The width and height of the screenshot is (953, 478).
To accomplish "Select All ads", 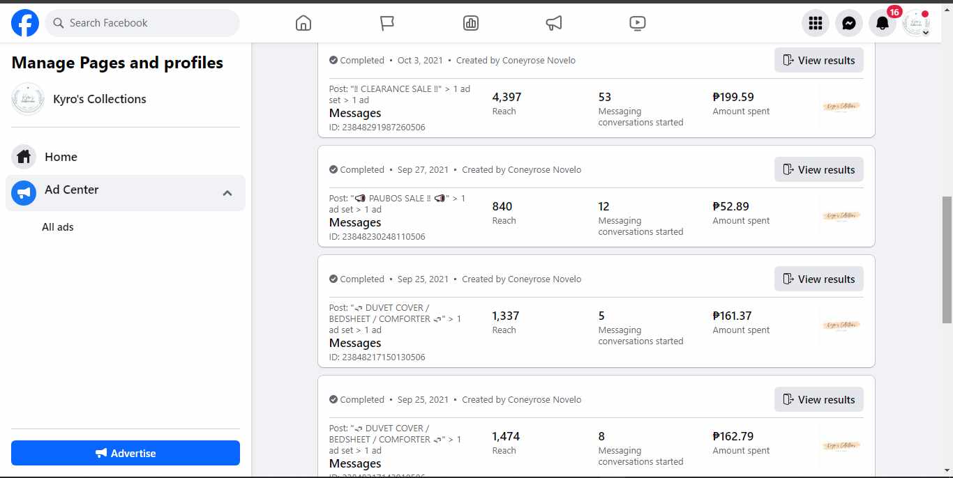I will 58,227.
